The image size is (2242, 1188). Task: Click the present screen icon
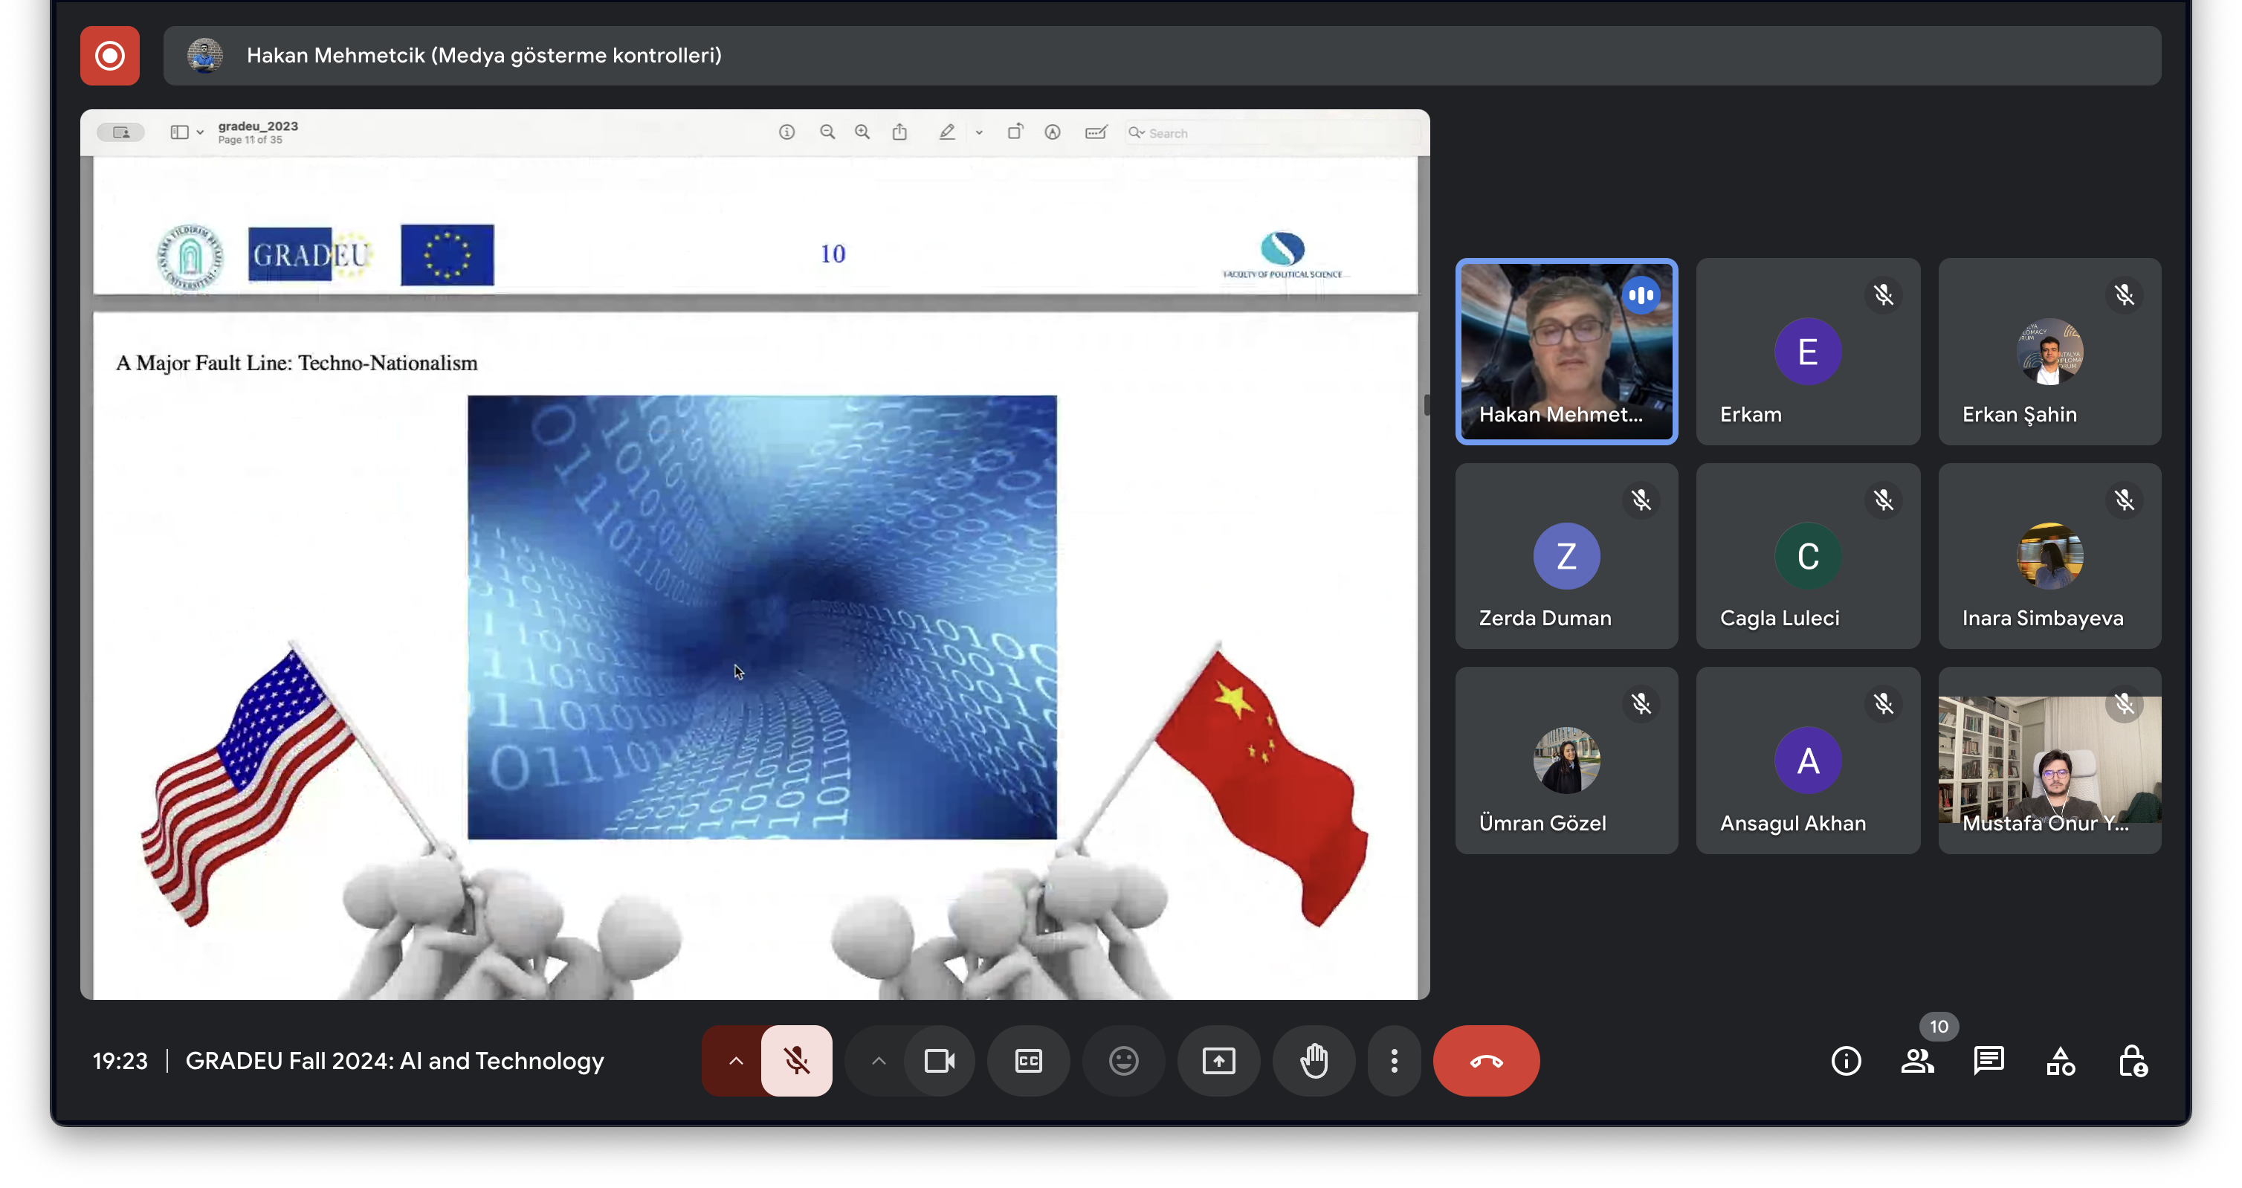pos(1218,1060)
